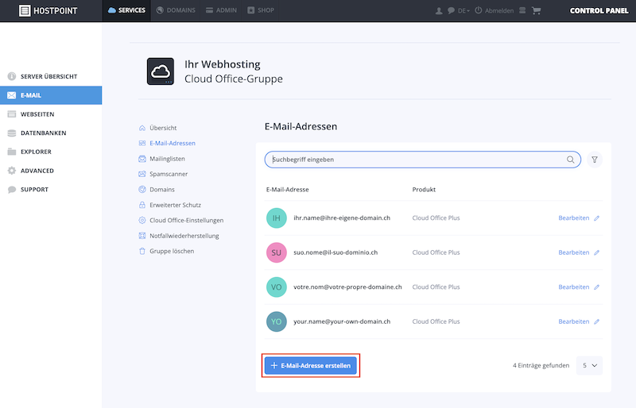Click the E-Mail-Adresse column header
The height and width of the screenshot is (408, 636).
[x=287, y=189]
